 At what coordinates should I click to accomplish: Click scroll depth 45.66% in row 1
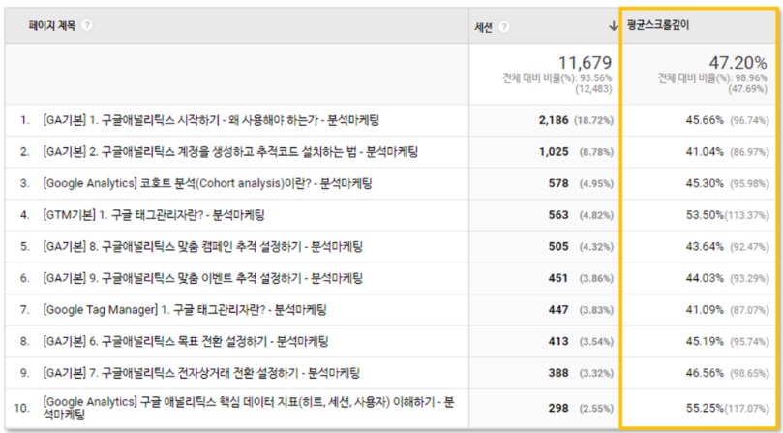pos(705,120)
